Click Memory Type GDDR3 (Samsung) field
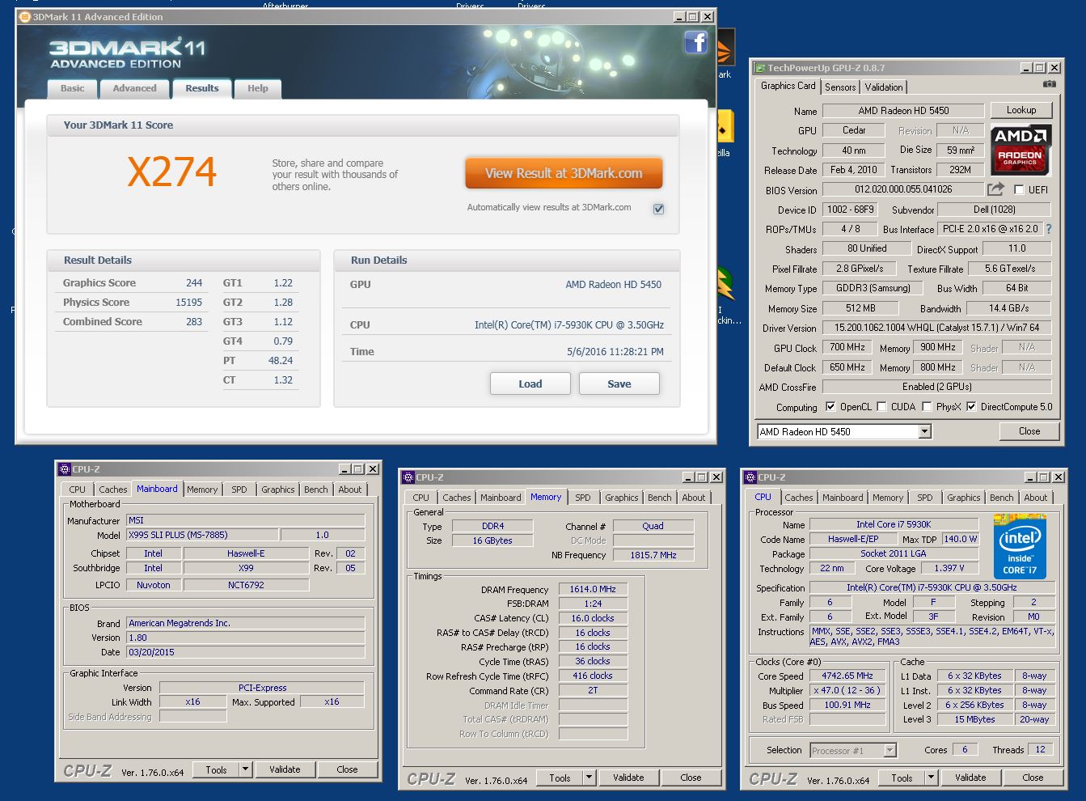The image size is (1086, 801). (873, 288)
